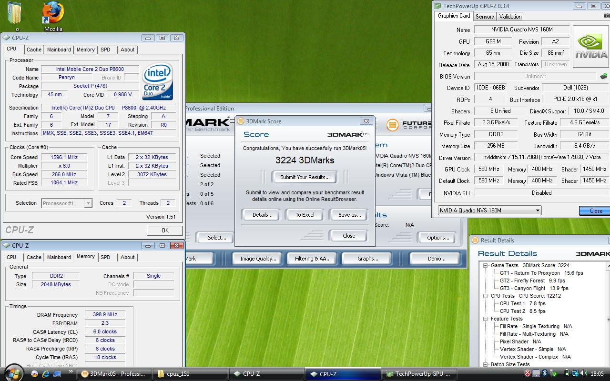610x381 pixels.
Task: Open the Mainboard tab in upper CPU-Z
Action: coord(59,50)
